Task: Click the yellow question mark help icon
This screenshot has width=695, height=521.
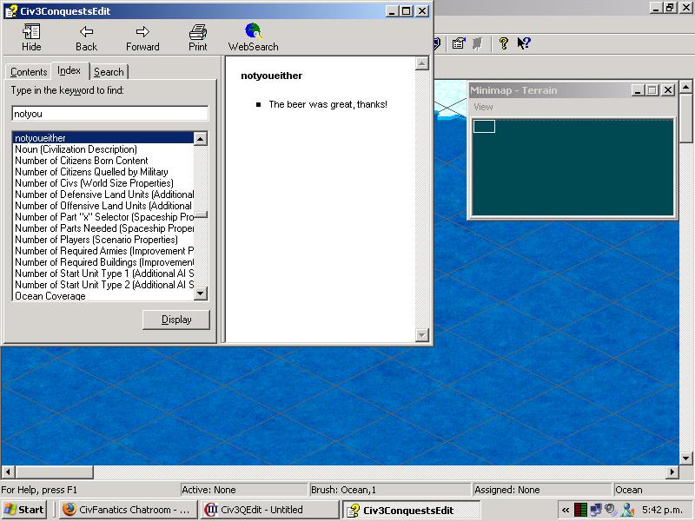Action: [x=503, y=43]
